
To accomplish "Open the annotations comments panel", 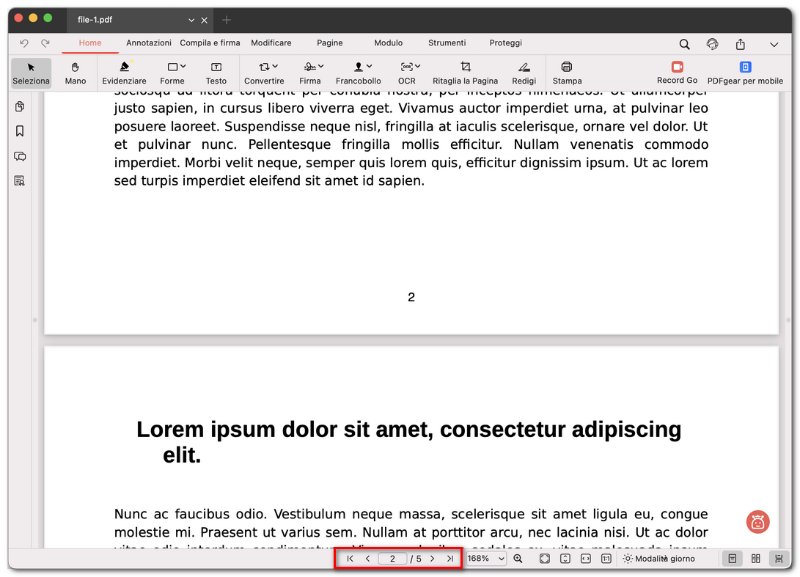I will coord(19,156).
